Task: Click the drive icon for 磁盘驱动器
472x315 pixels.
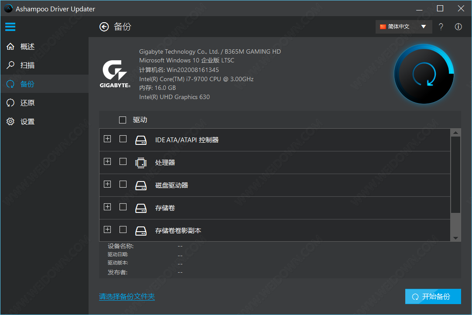Action: tap(141, 185)
